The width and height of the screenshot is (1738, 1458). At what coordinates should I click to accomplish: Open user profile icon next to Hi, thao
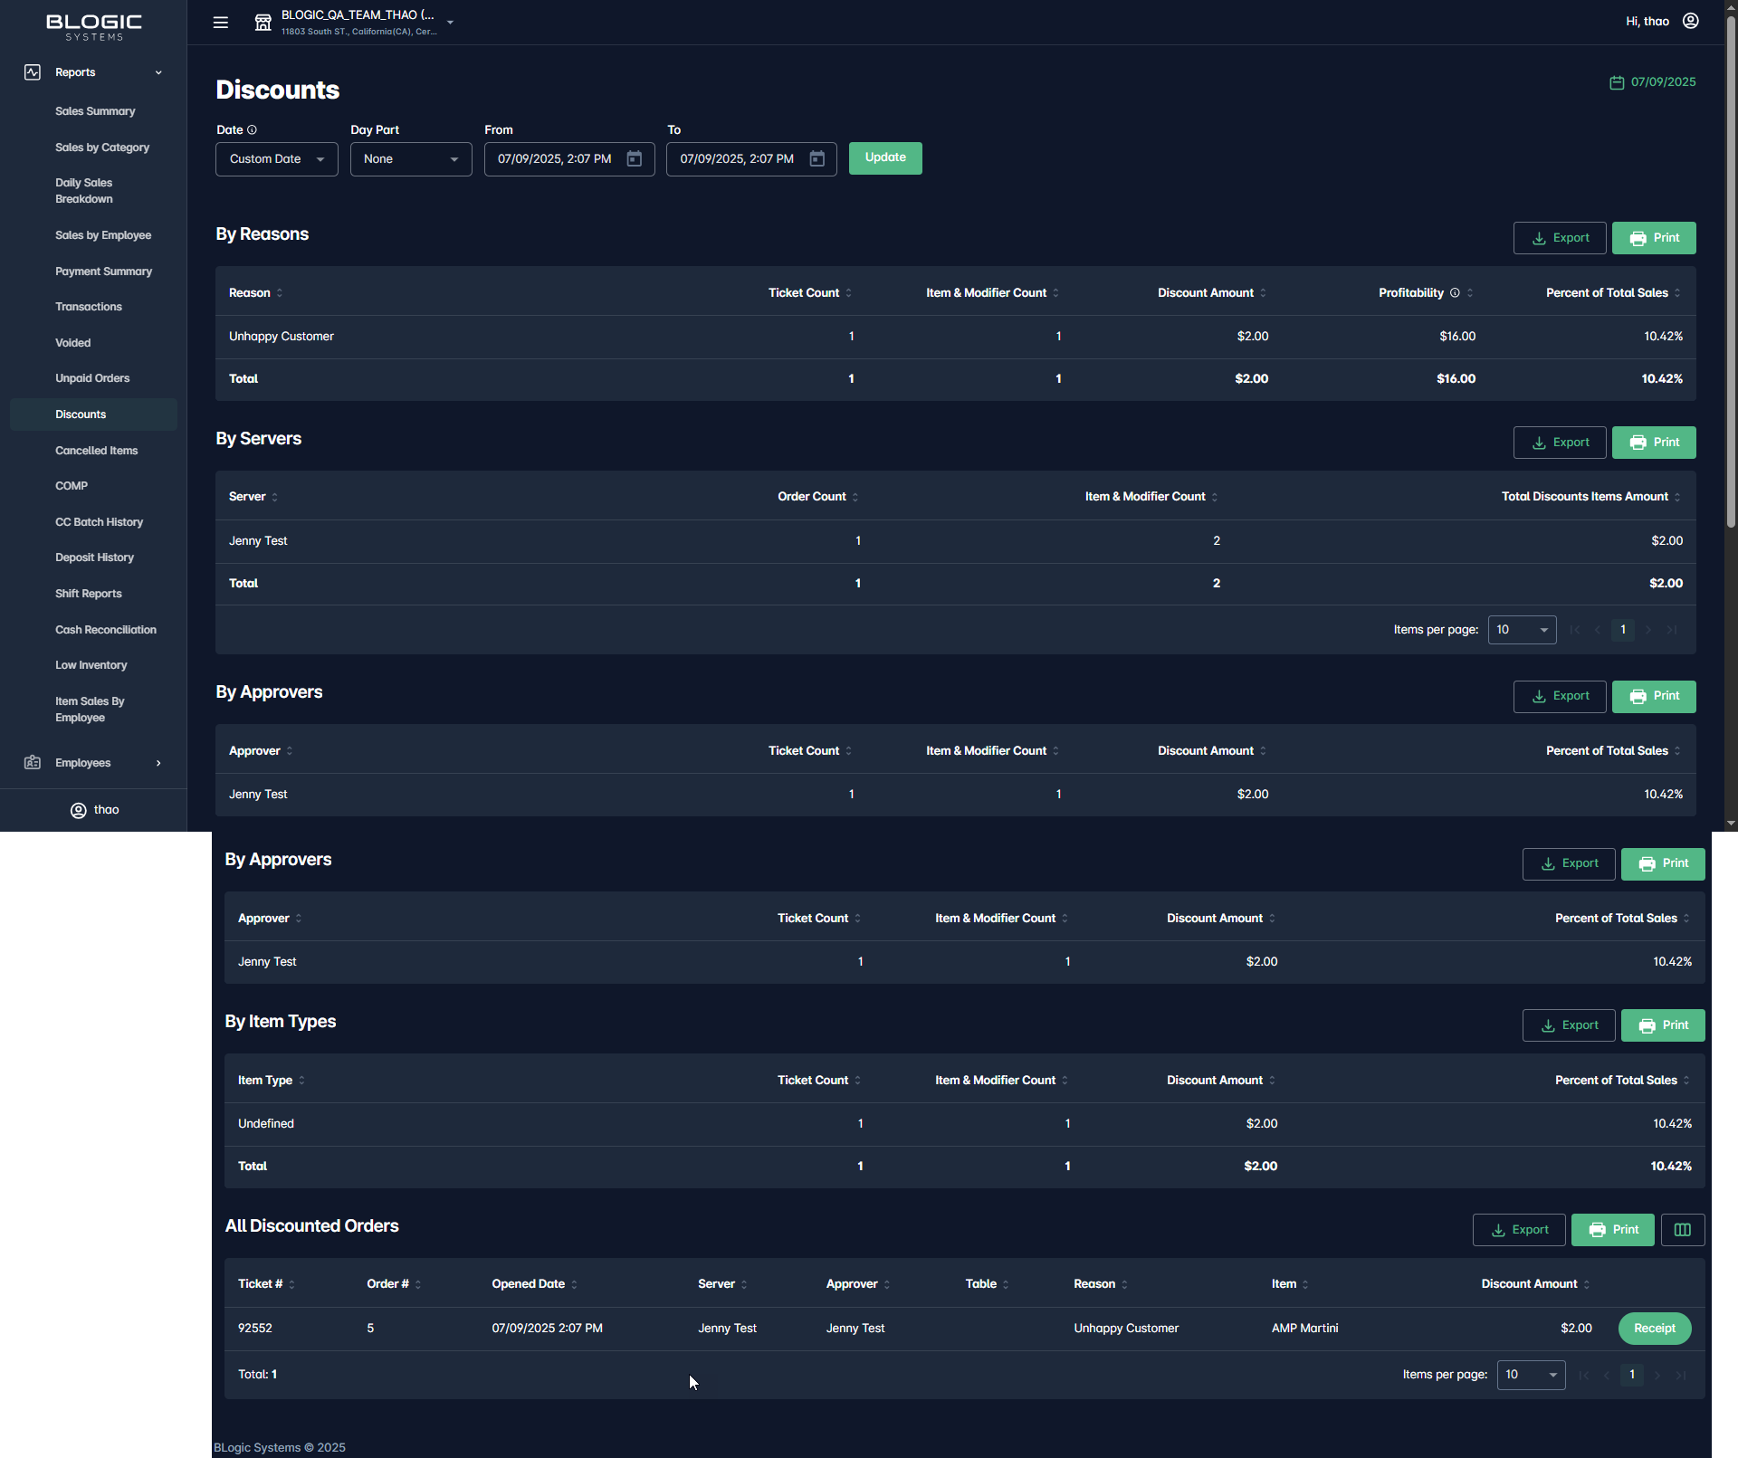pos(1690,21)
